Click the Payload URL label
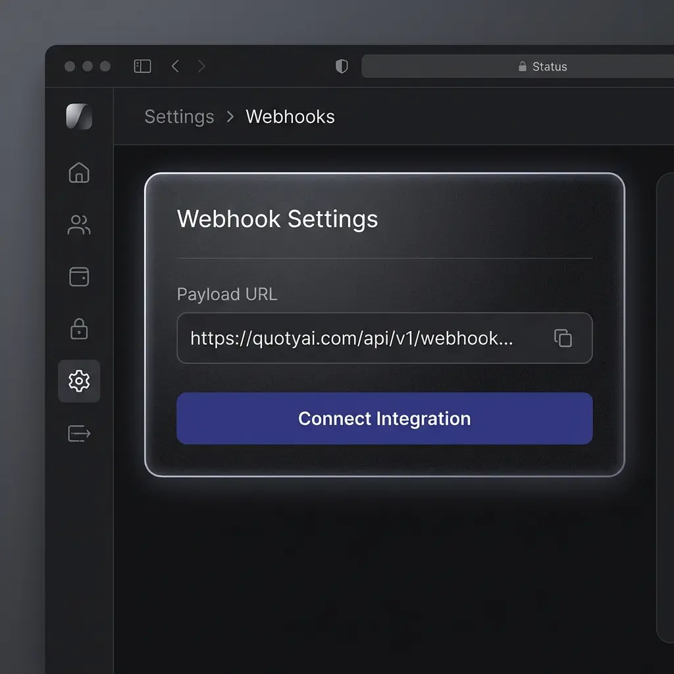This screenshot has height=674, width=674. 227,294
